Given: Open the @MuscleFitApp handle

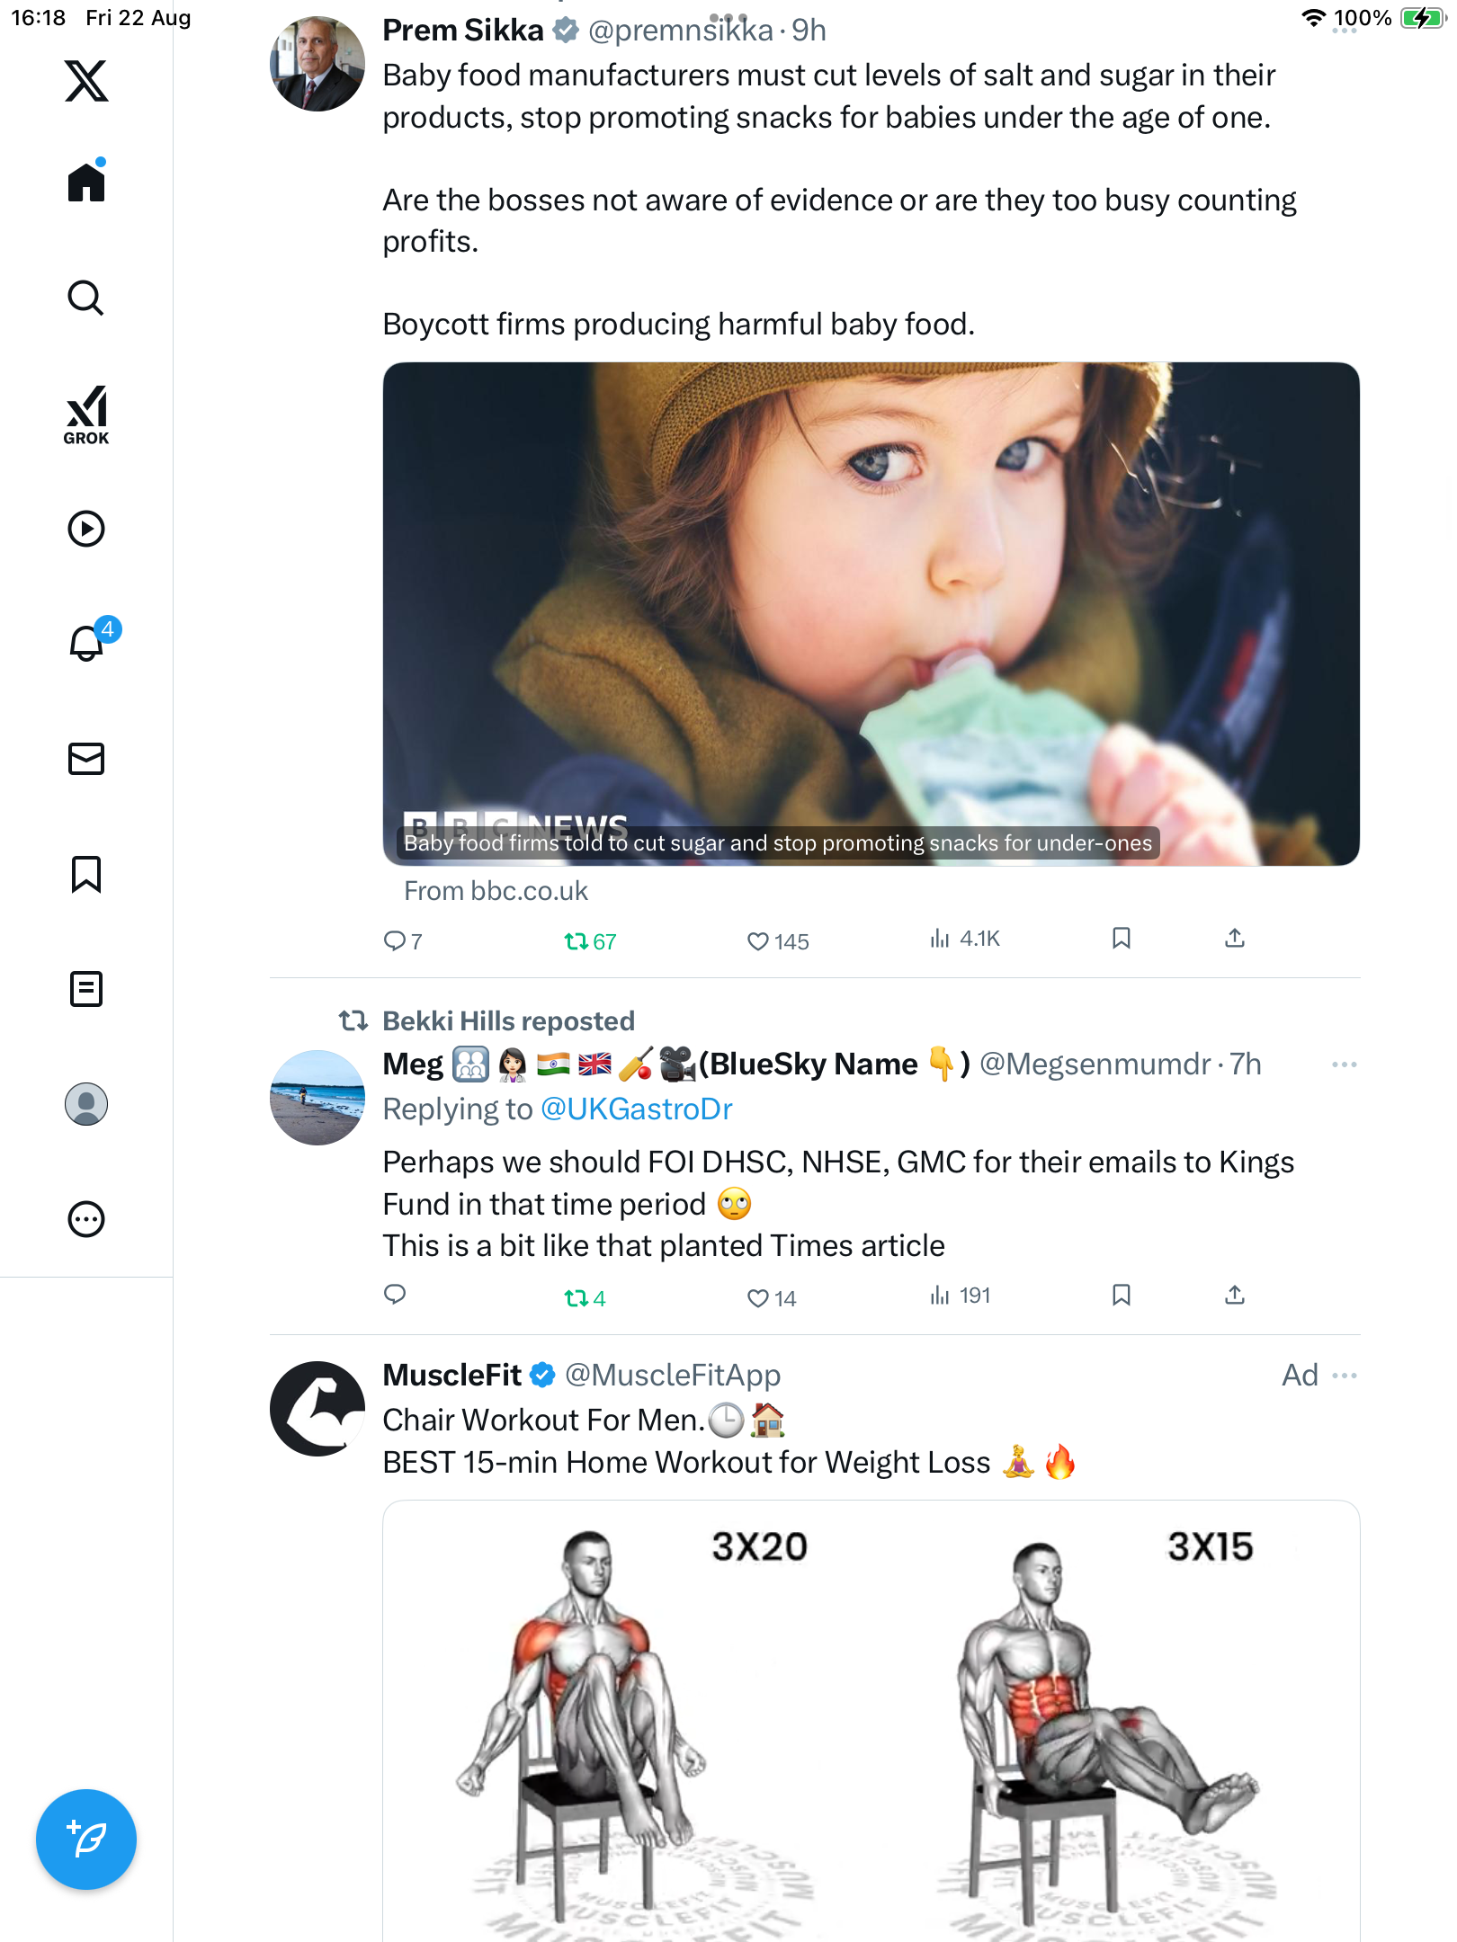Looking at the screenshot, I should [x=672, y=1376].
